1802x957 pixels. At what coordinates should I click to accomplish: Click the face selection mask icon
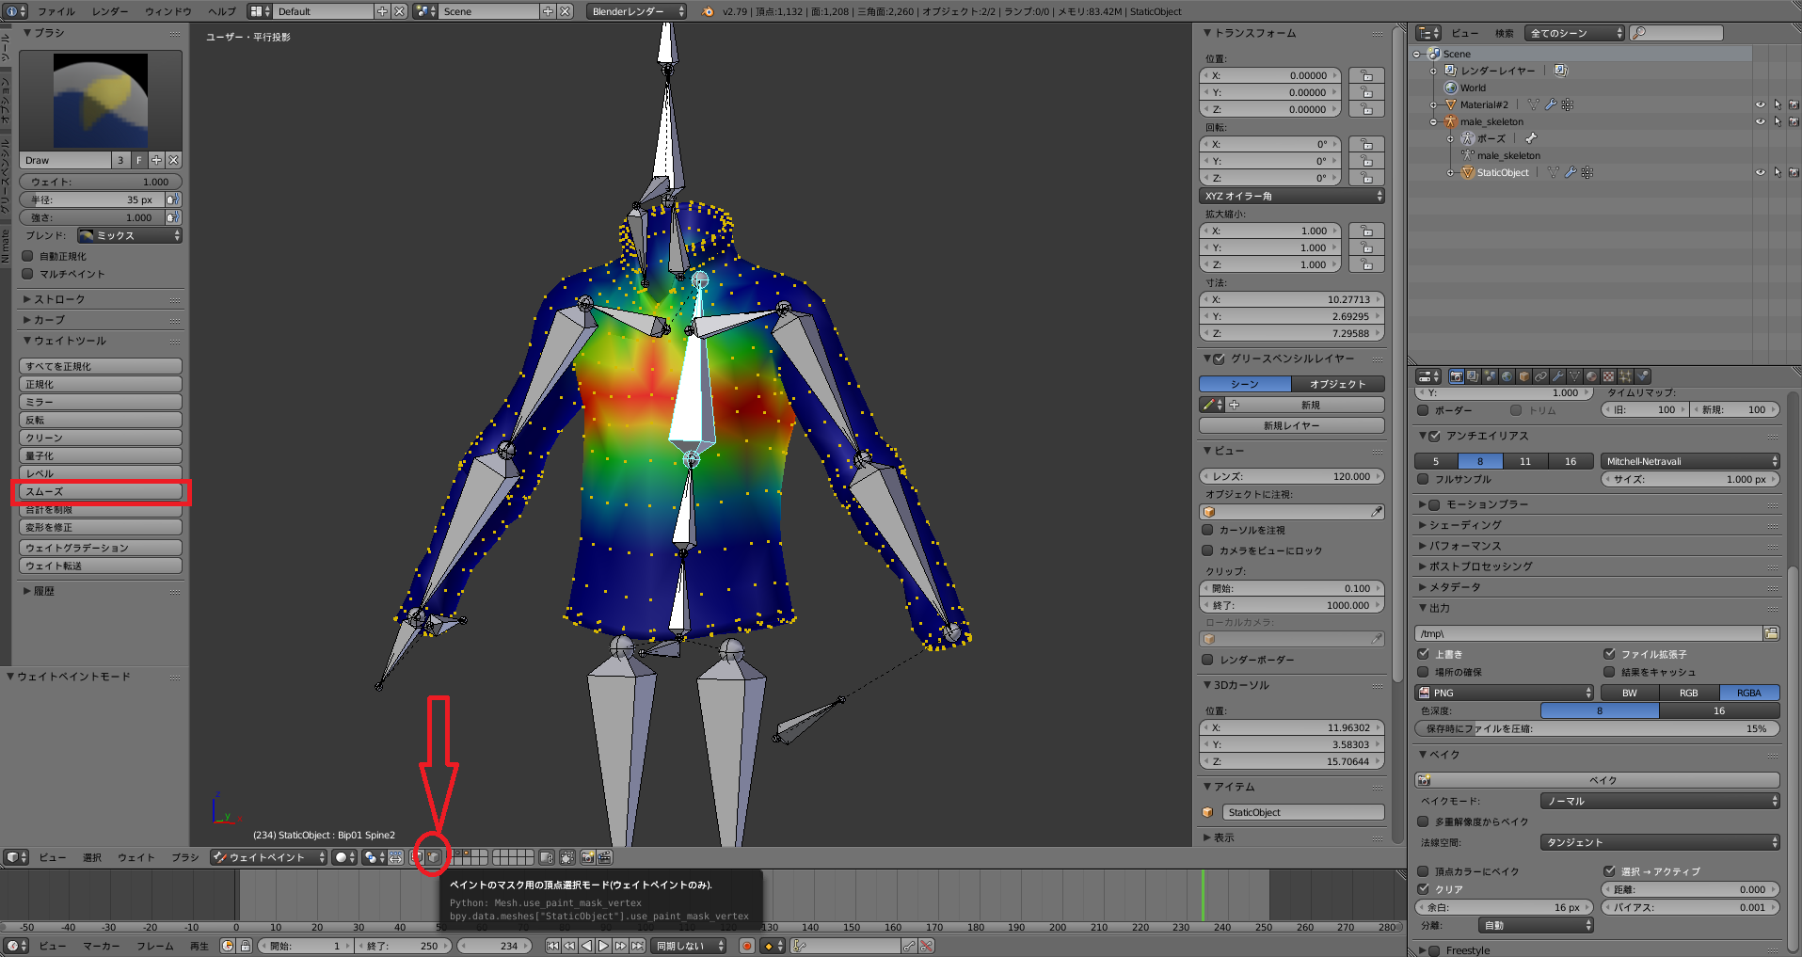tap(418, 857)
